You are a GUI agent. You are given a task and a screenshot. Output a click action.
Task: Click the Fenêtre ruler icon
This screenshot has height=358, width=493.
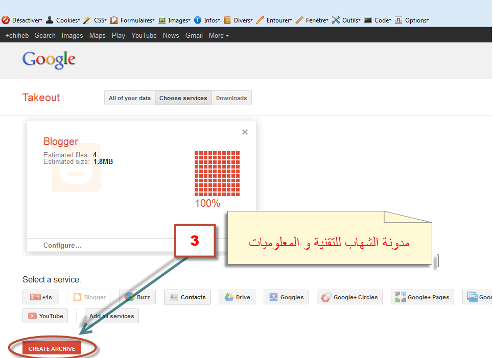click(x=299, y=20)
